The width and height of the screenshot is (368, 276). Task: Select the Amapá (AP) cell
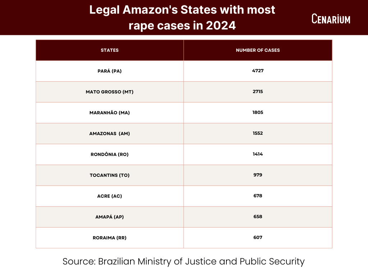point(110,217)
